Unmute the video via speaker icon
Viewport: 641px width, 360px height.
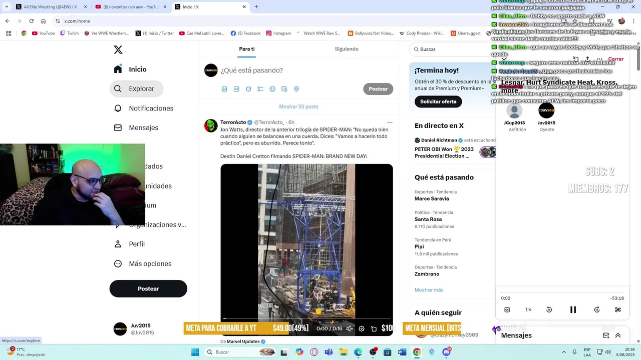[x=350, y=328]
